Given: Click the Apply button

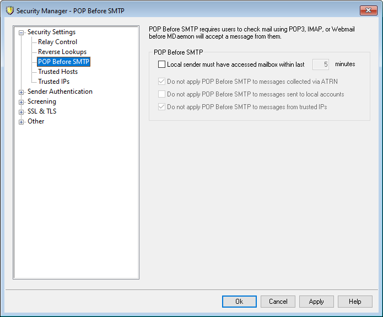Looking at the screenshot, I should 316,302.
